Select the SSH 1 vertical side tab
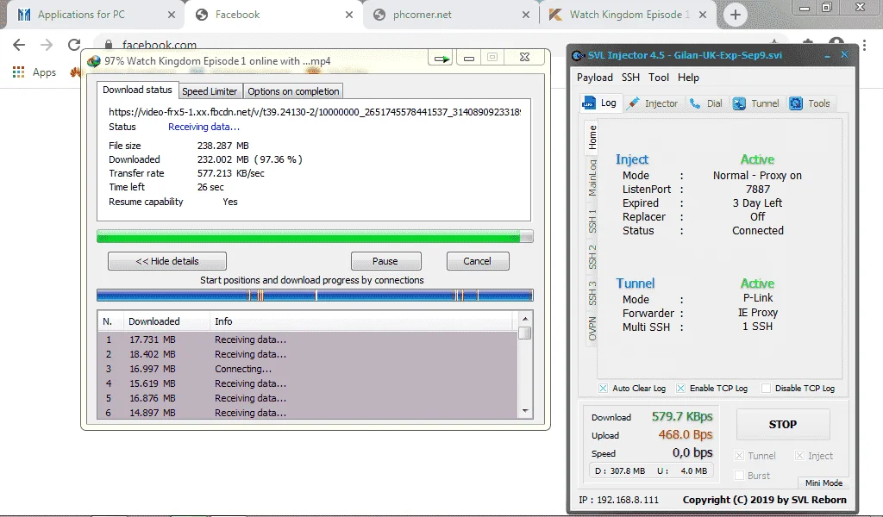The height and width of the screenshot is (517, 883). pyautogui.click(x=592, y=221)
